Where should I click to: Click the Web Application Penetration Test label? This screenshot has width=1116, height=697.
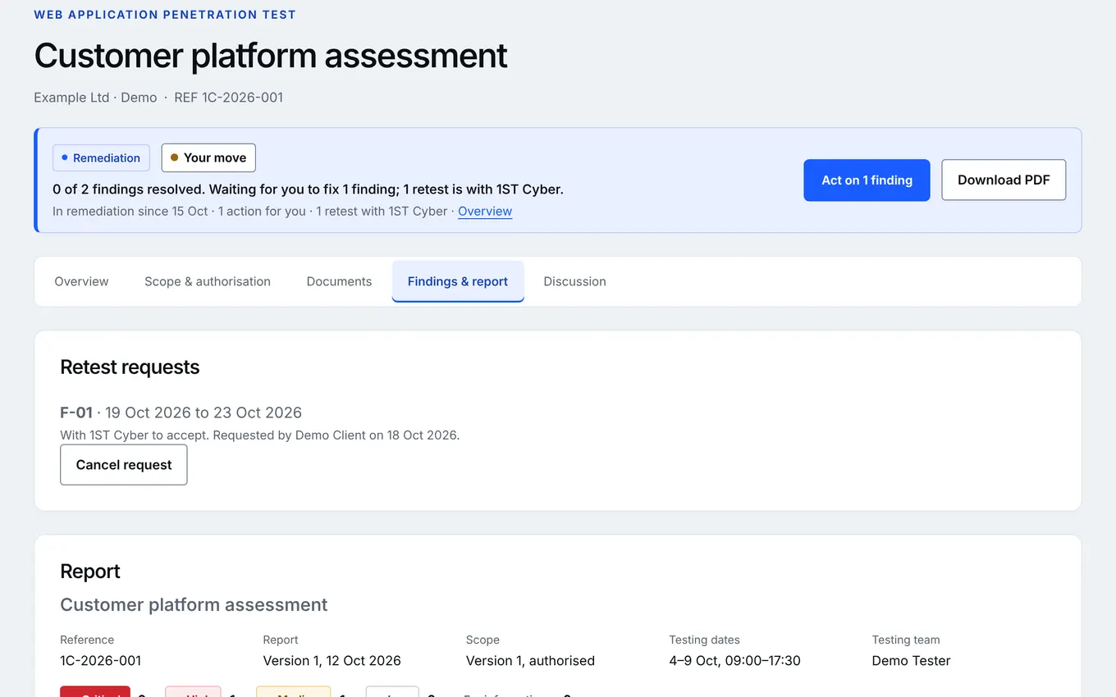tap(165, 15)
